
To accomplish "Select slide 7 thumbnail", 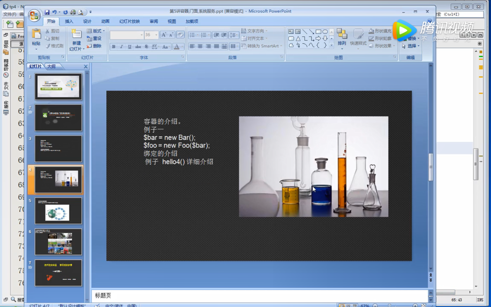I will (x=58, y=273).
